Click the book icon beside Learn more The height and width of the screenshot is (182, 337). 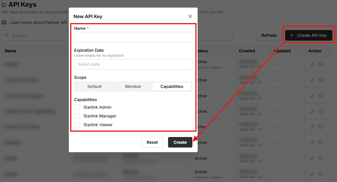4,22
